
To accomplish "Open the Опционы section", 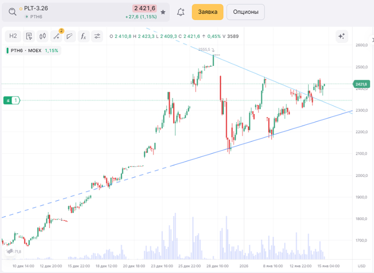I will 245,12.
